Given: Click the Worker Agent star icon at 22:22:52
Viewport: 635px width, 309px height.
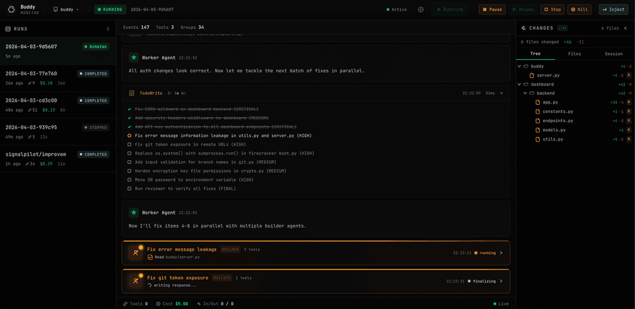Looking at the screenshot, I should 133,58.
